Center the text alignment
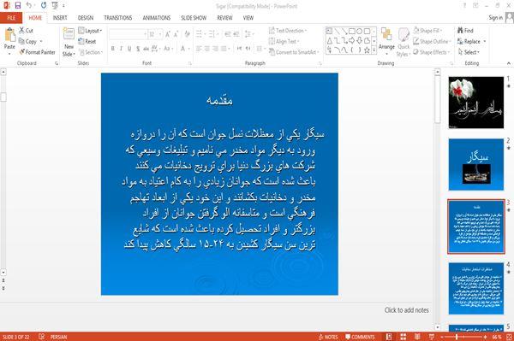 pos(206,49)
